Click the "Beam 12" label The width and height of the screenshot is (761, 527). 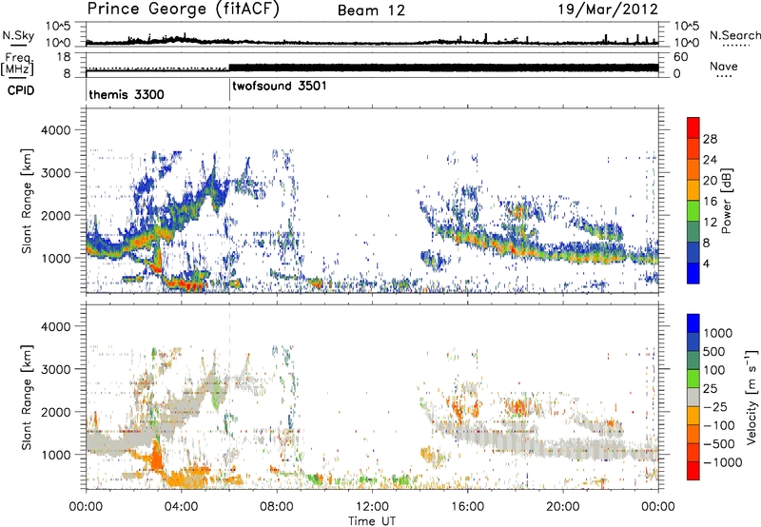371,10
